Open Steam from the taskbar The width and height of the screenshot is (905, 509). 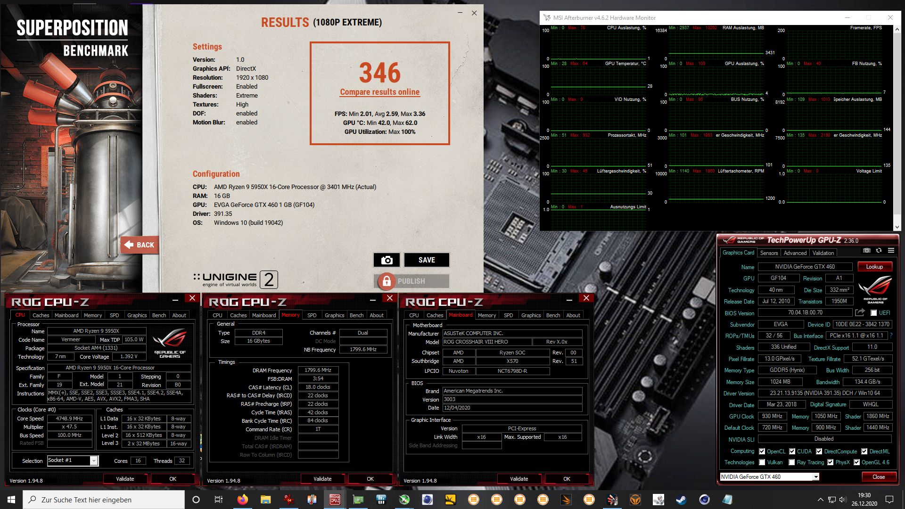pos(681,500)
